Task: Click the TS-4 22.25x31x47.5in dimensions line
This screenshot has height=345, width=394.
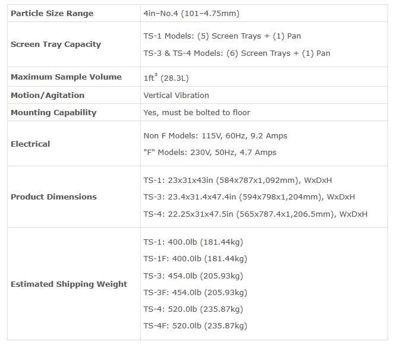Action: pyautogui.click(x=256, y=214)
